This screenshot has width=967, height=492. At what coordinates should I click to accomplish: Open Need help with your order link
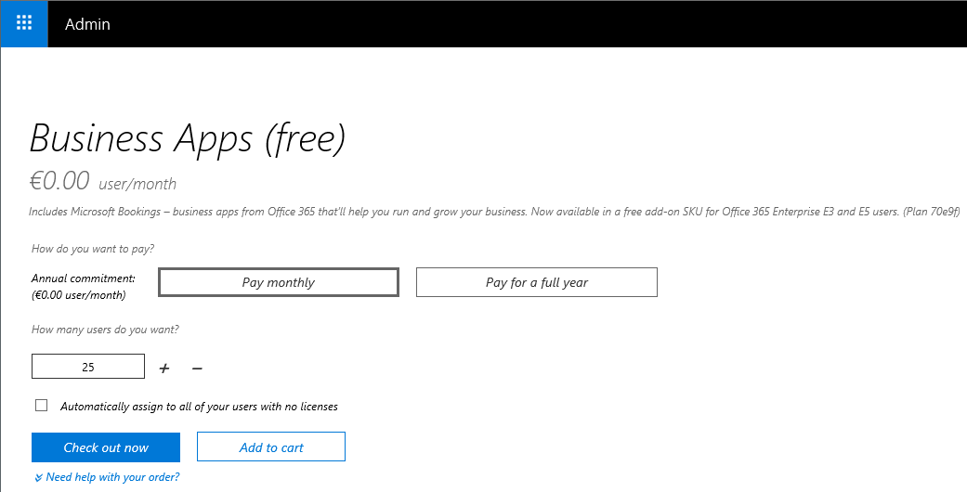[x=112, y=477]
